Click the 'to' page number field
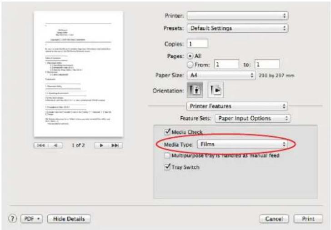 [x=267, y=64]
